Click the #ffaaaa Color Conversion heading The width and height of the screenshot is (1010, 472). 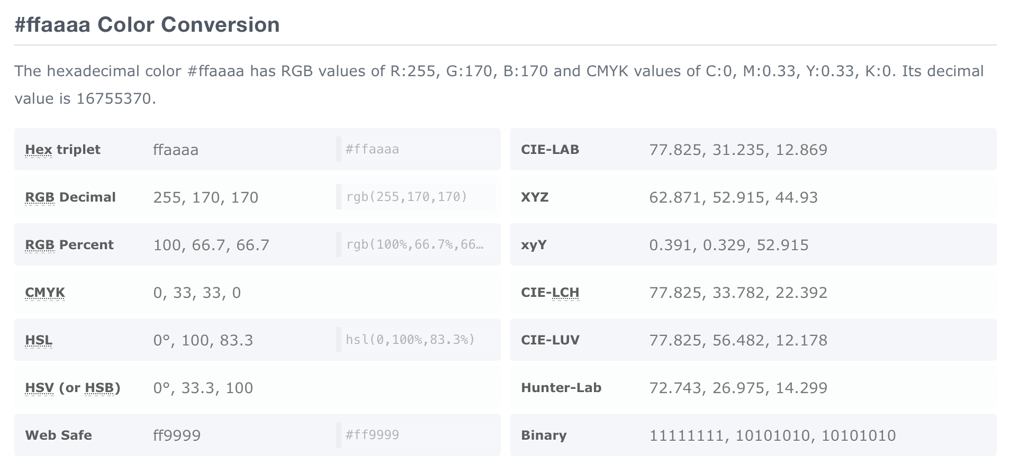(x=147, y=25)
